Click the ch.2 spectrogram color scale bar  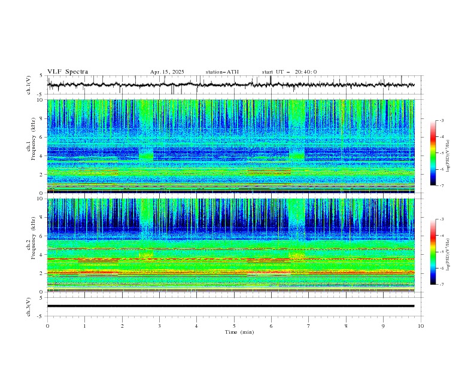[433, 252]
